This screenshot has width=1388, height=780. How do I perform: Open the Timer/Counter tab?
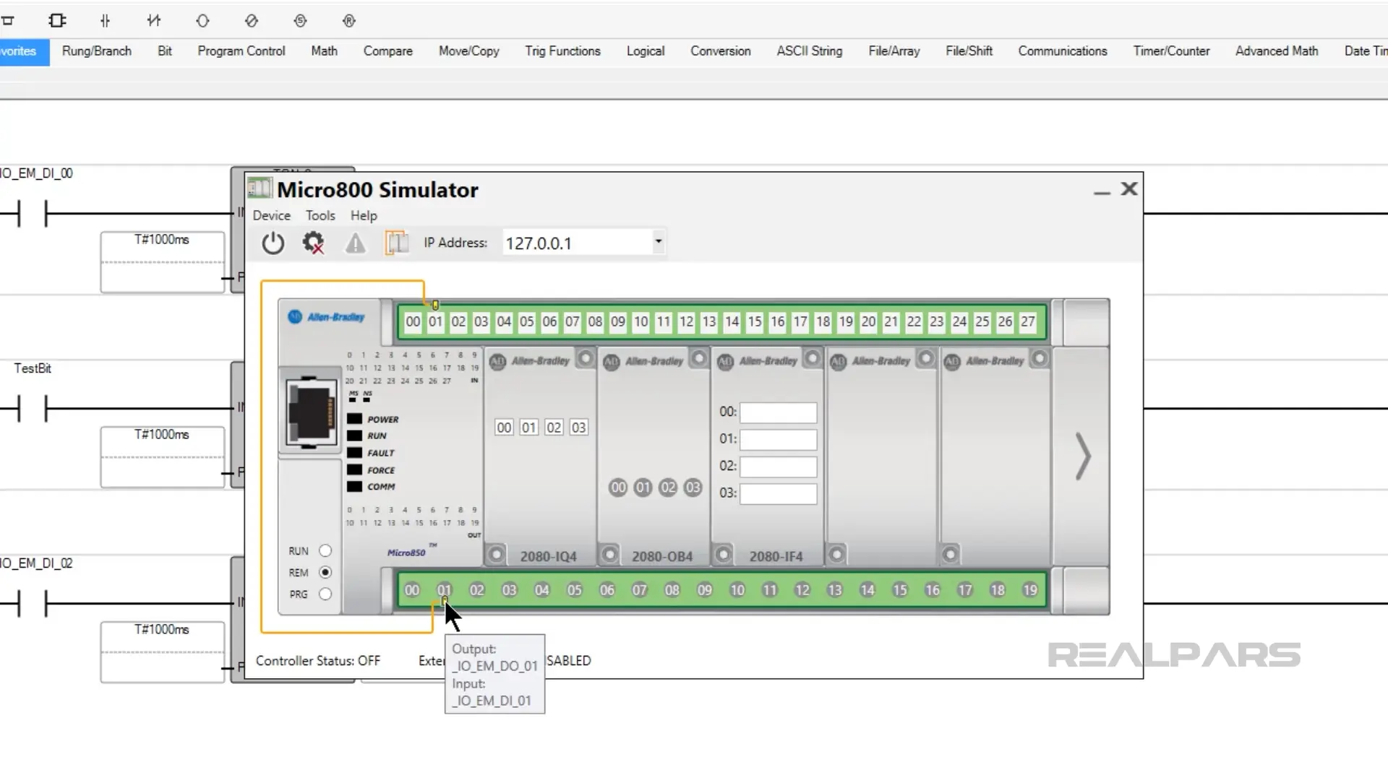tap(1171, 51)
